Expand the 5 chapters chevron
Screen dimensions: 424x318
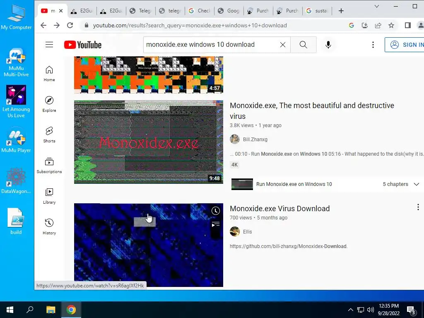417,184
